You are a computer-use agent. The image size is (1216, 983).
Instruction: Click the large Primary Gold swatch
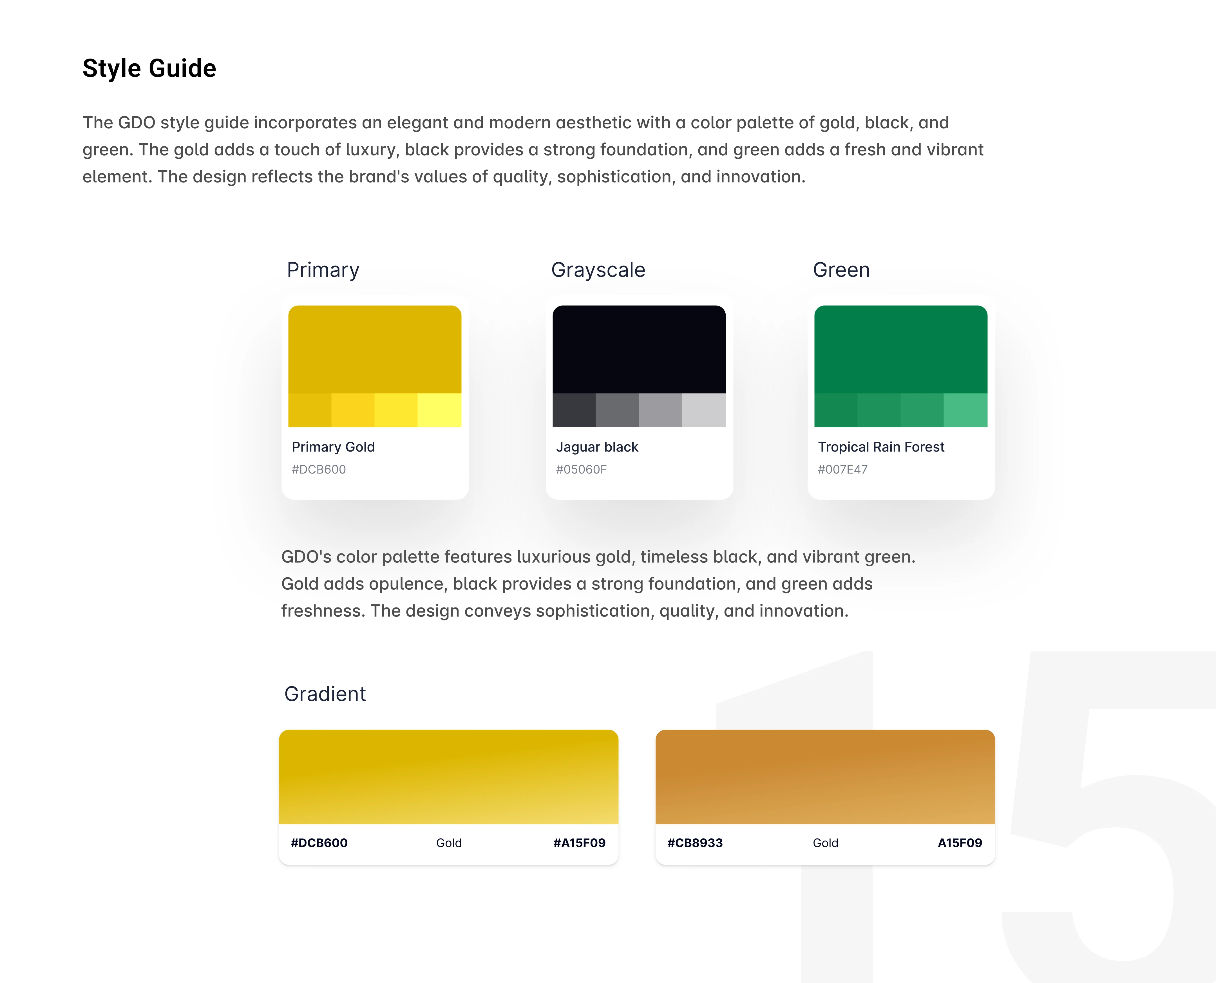coord(375,349)
